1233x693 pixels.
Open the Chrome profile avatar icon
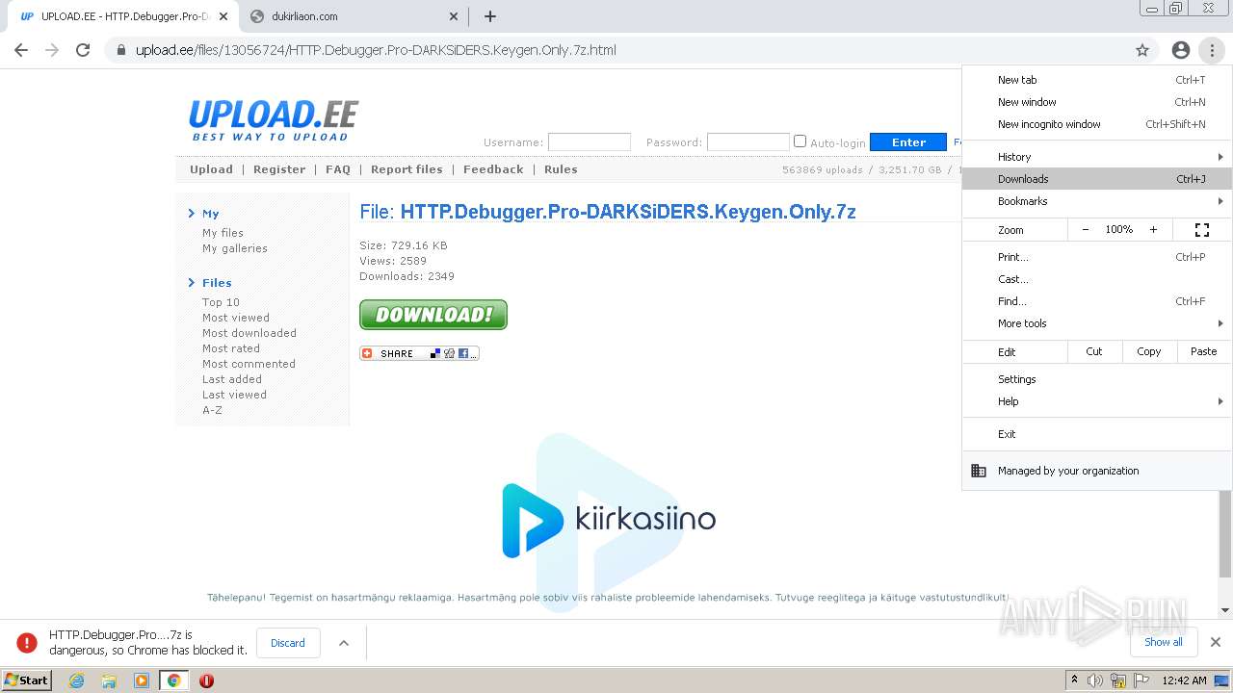click(x=1181, y=50)
